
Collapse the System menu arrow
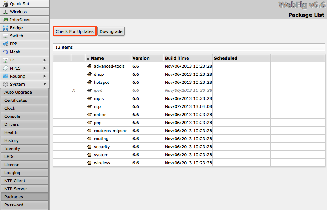(x=45, y=84)
